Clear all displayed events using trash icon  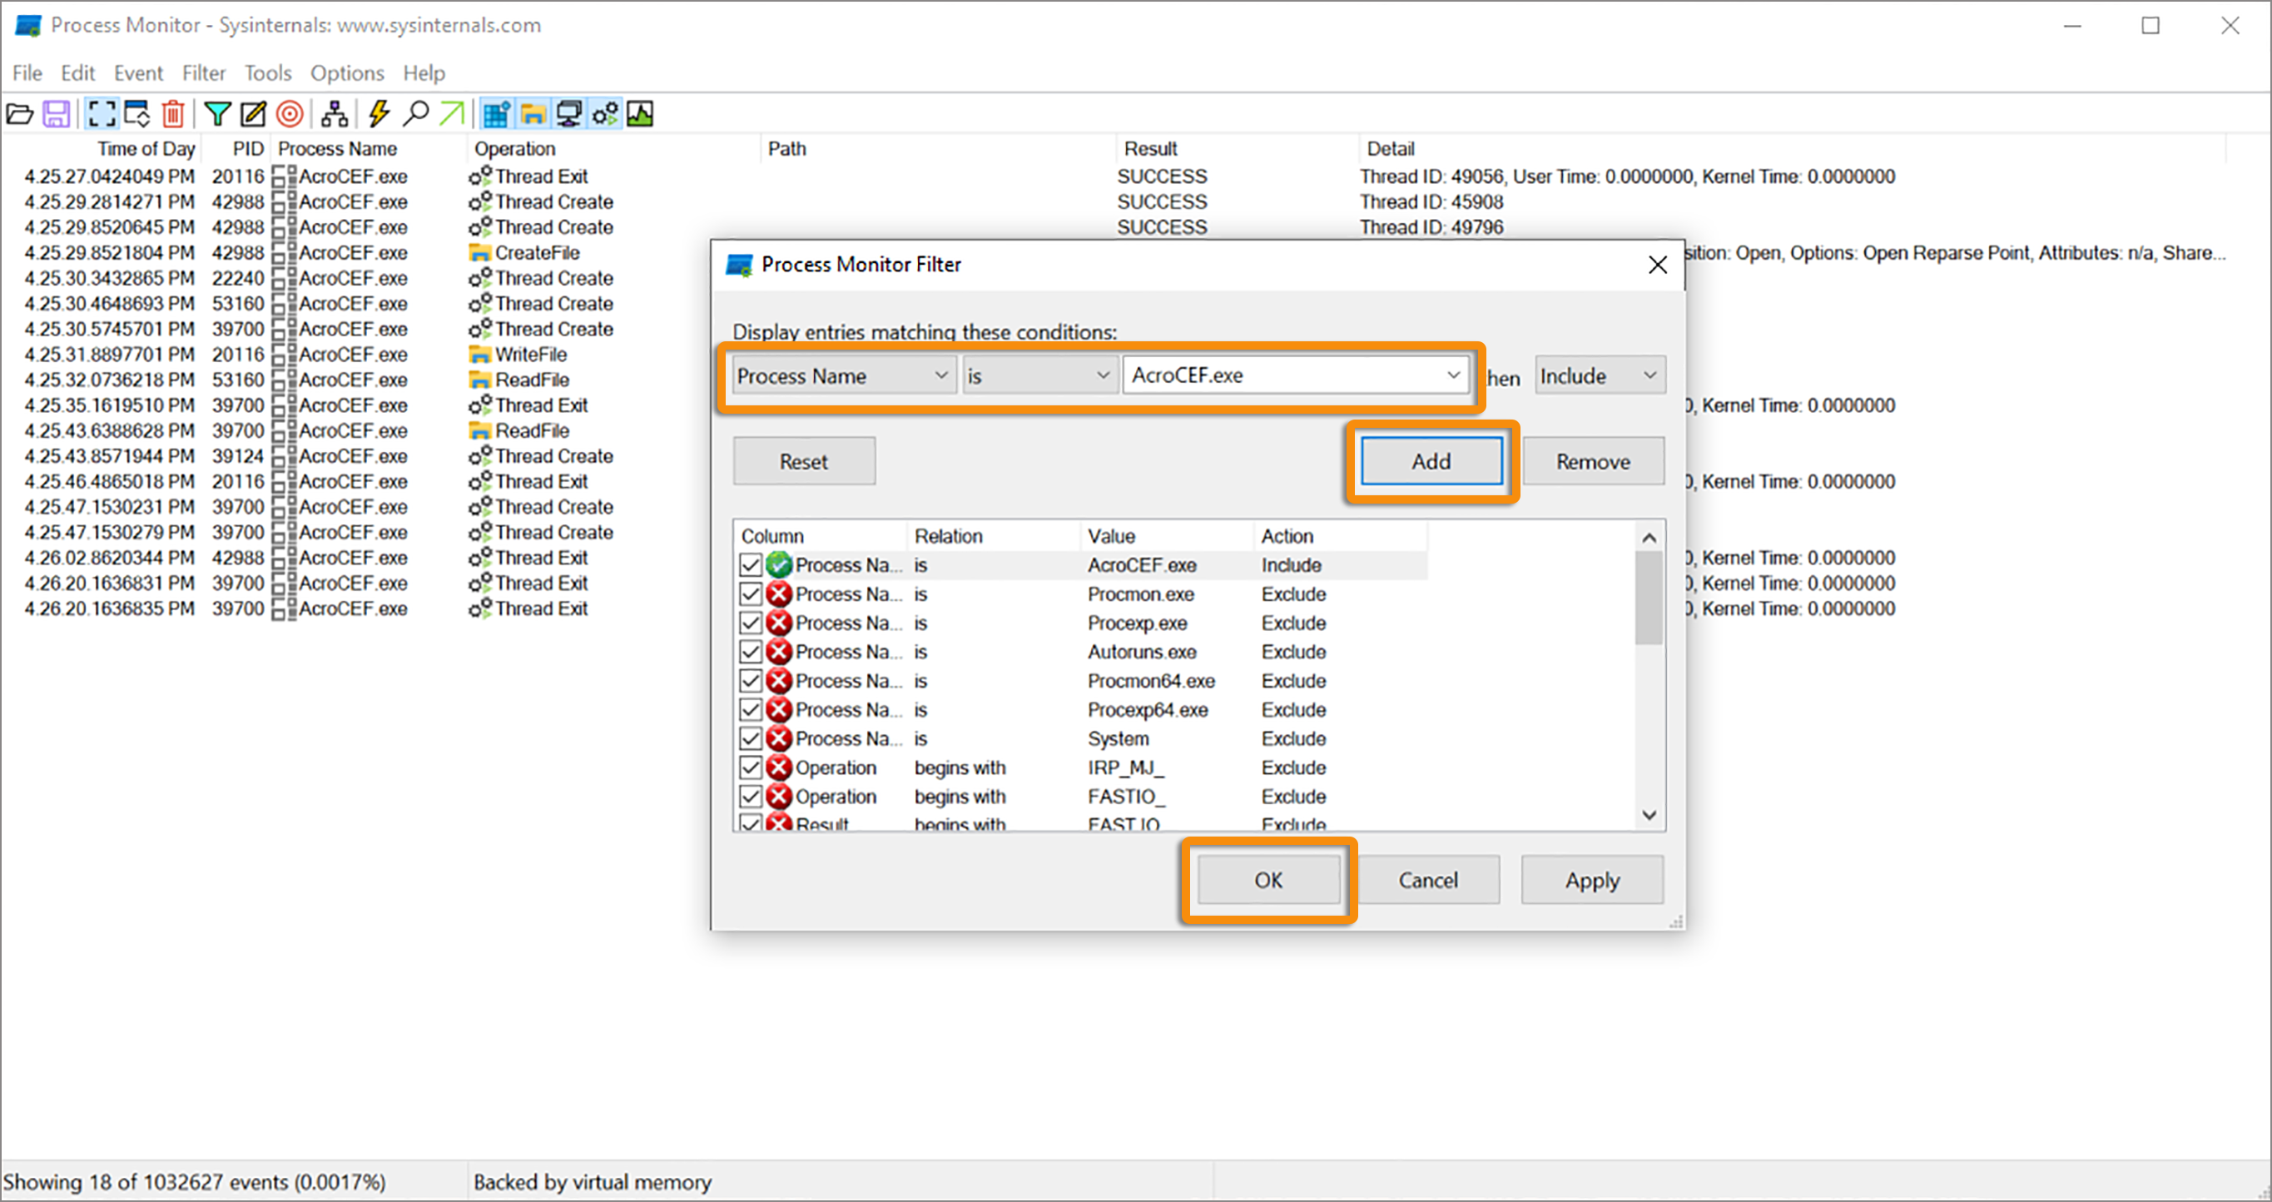click(x=173, y=113)
